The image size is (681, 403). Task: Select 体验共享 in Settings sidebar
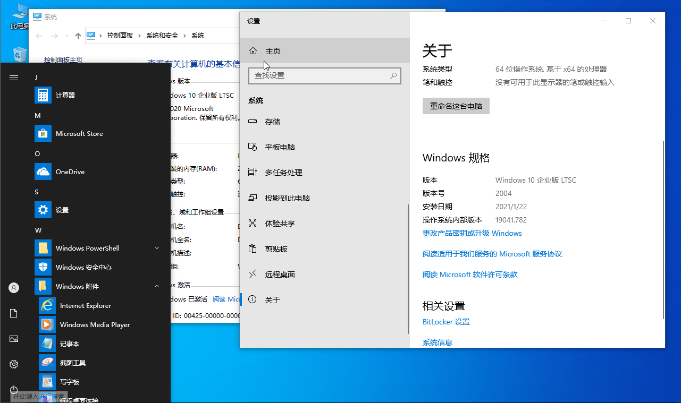pyautogui.click(x=325, y=224)
